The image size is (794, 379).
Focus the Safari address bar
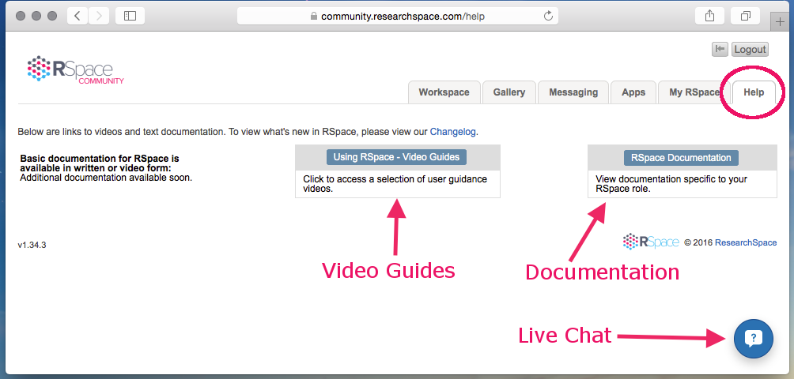pyautogui.click(x=398, y=16)
